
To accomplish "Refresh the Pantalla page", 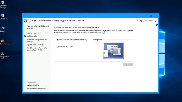I will 141,21.
